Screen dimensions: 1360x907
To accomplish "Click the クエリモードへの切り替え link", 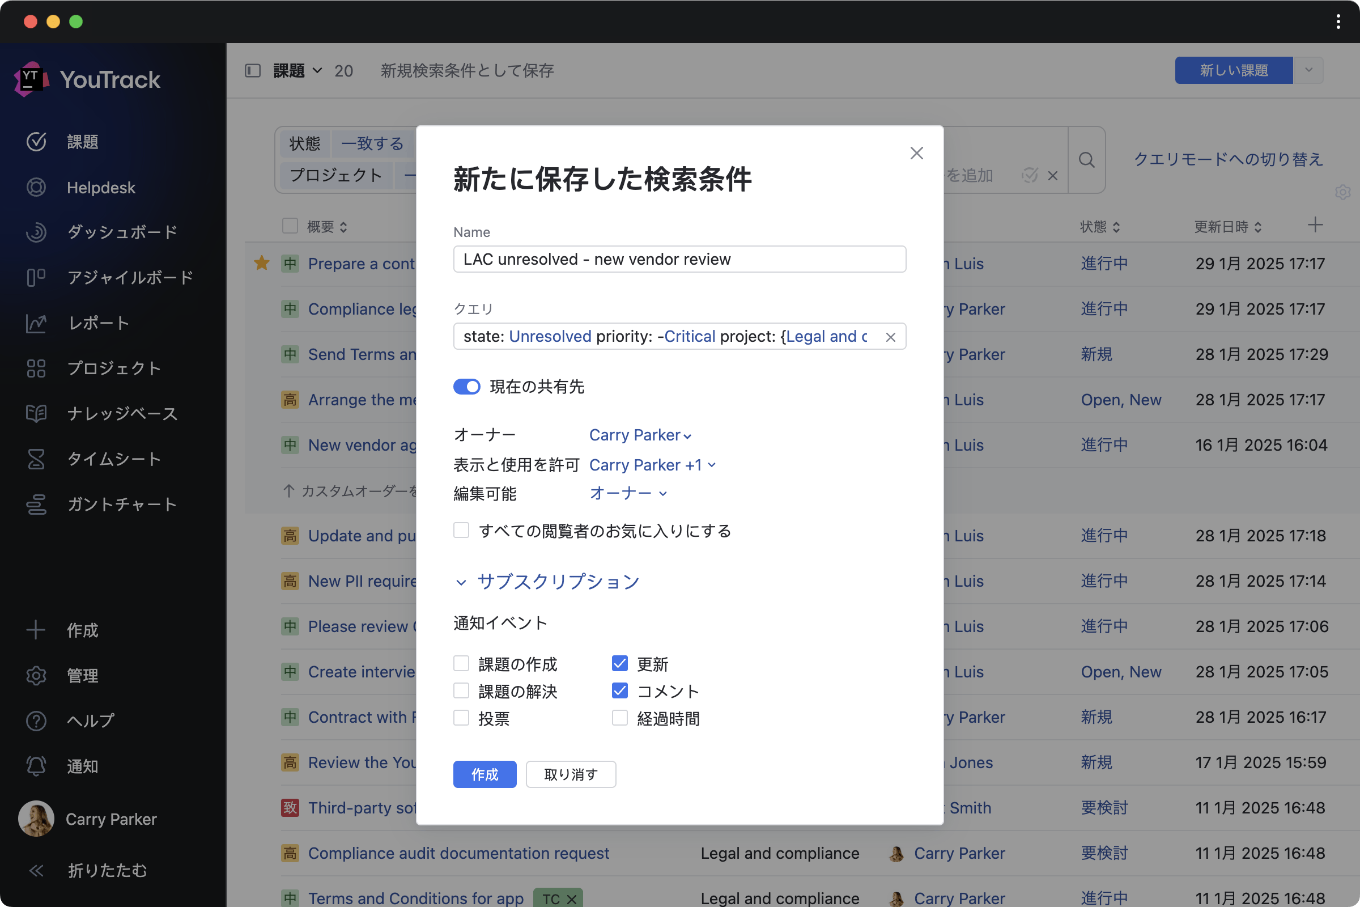I will point(1227,159).
